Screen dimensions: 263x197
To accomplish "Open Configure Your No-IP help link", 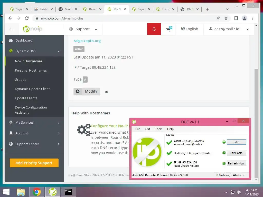I will coord(109,126).
